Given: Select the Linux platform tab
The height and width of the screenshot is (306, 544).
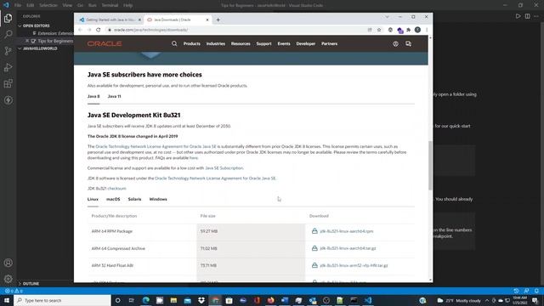Looking at the screenshot, I should tap(93, 199).
